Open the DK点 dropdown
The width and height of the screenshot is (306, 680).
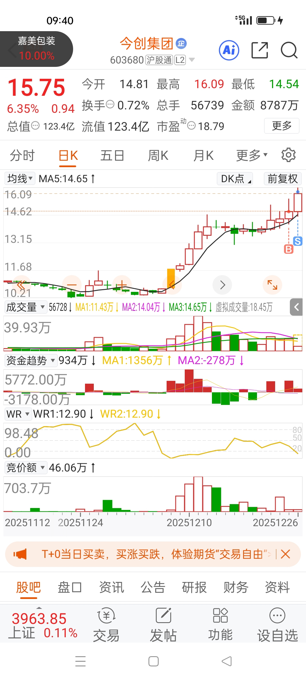tap(235, 178)
